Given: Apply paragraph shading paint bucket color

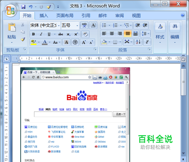Looking at the screenshot, I should pos(104,42).
